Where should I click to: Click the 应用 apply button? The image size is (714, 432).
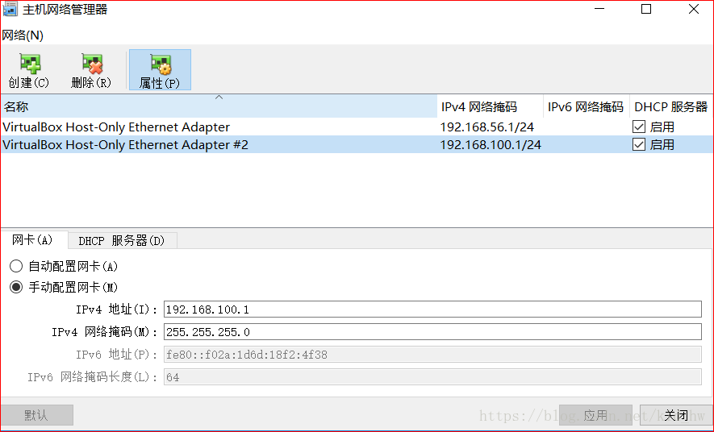595,415
